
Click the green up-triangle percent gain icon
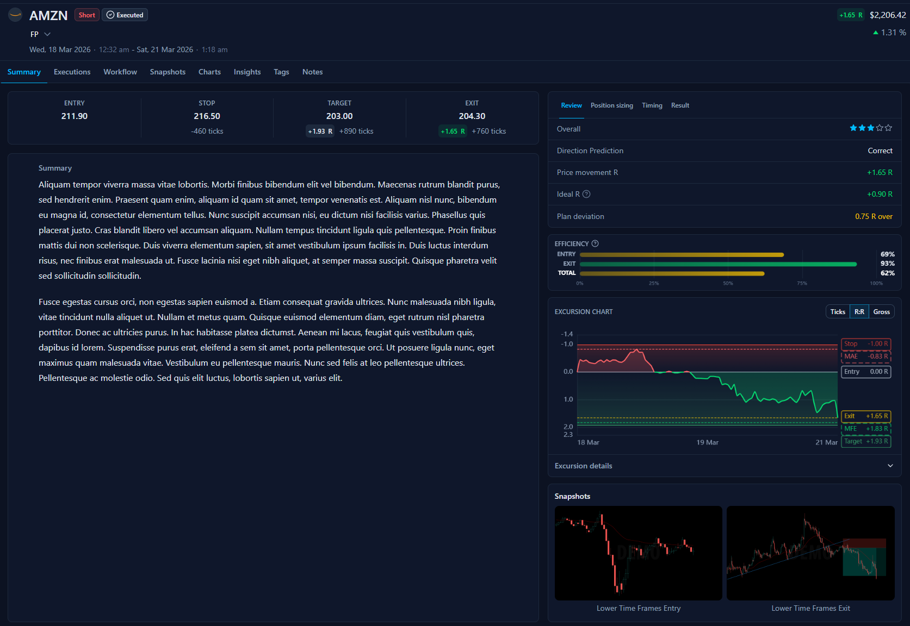click(x=876, y=33)
